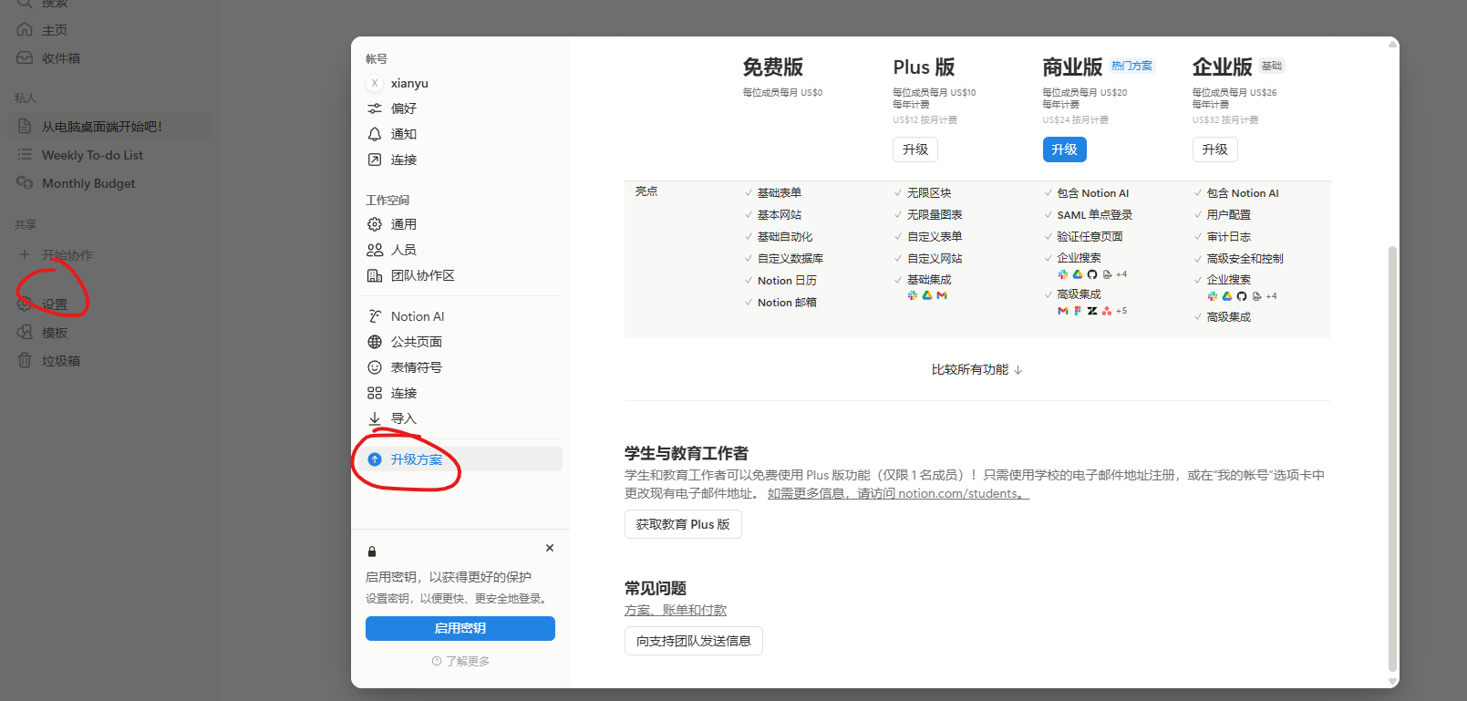Dismiss the passkey prompt with X

550,548
